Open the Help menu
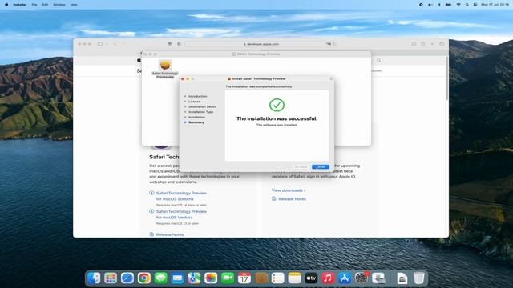 pyautogui.click(x=74, y=5)
